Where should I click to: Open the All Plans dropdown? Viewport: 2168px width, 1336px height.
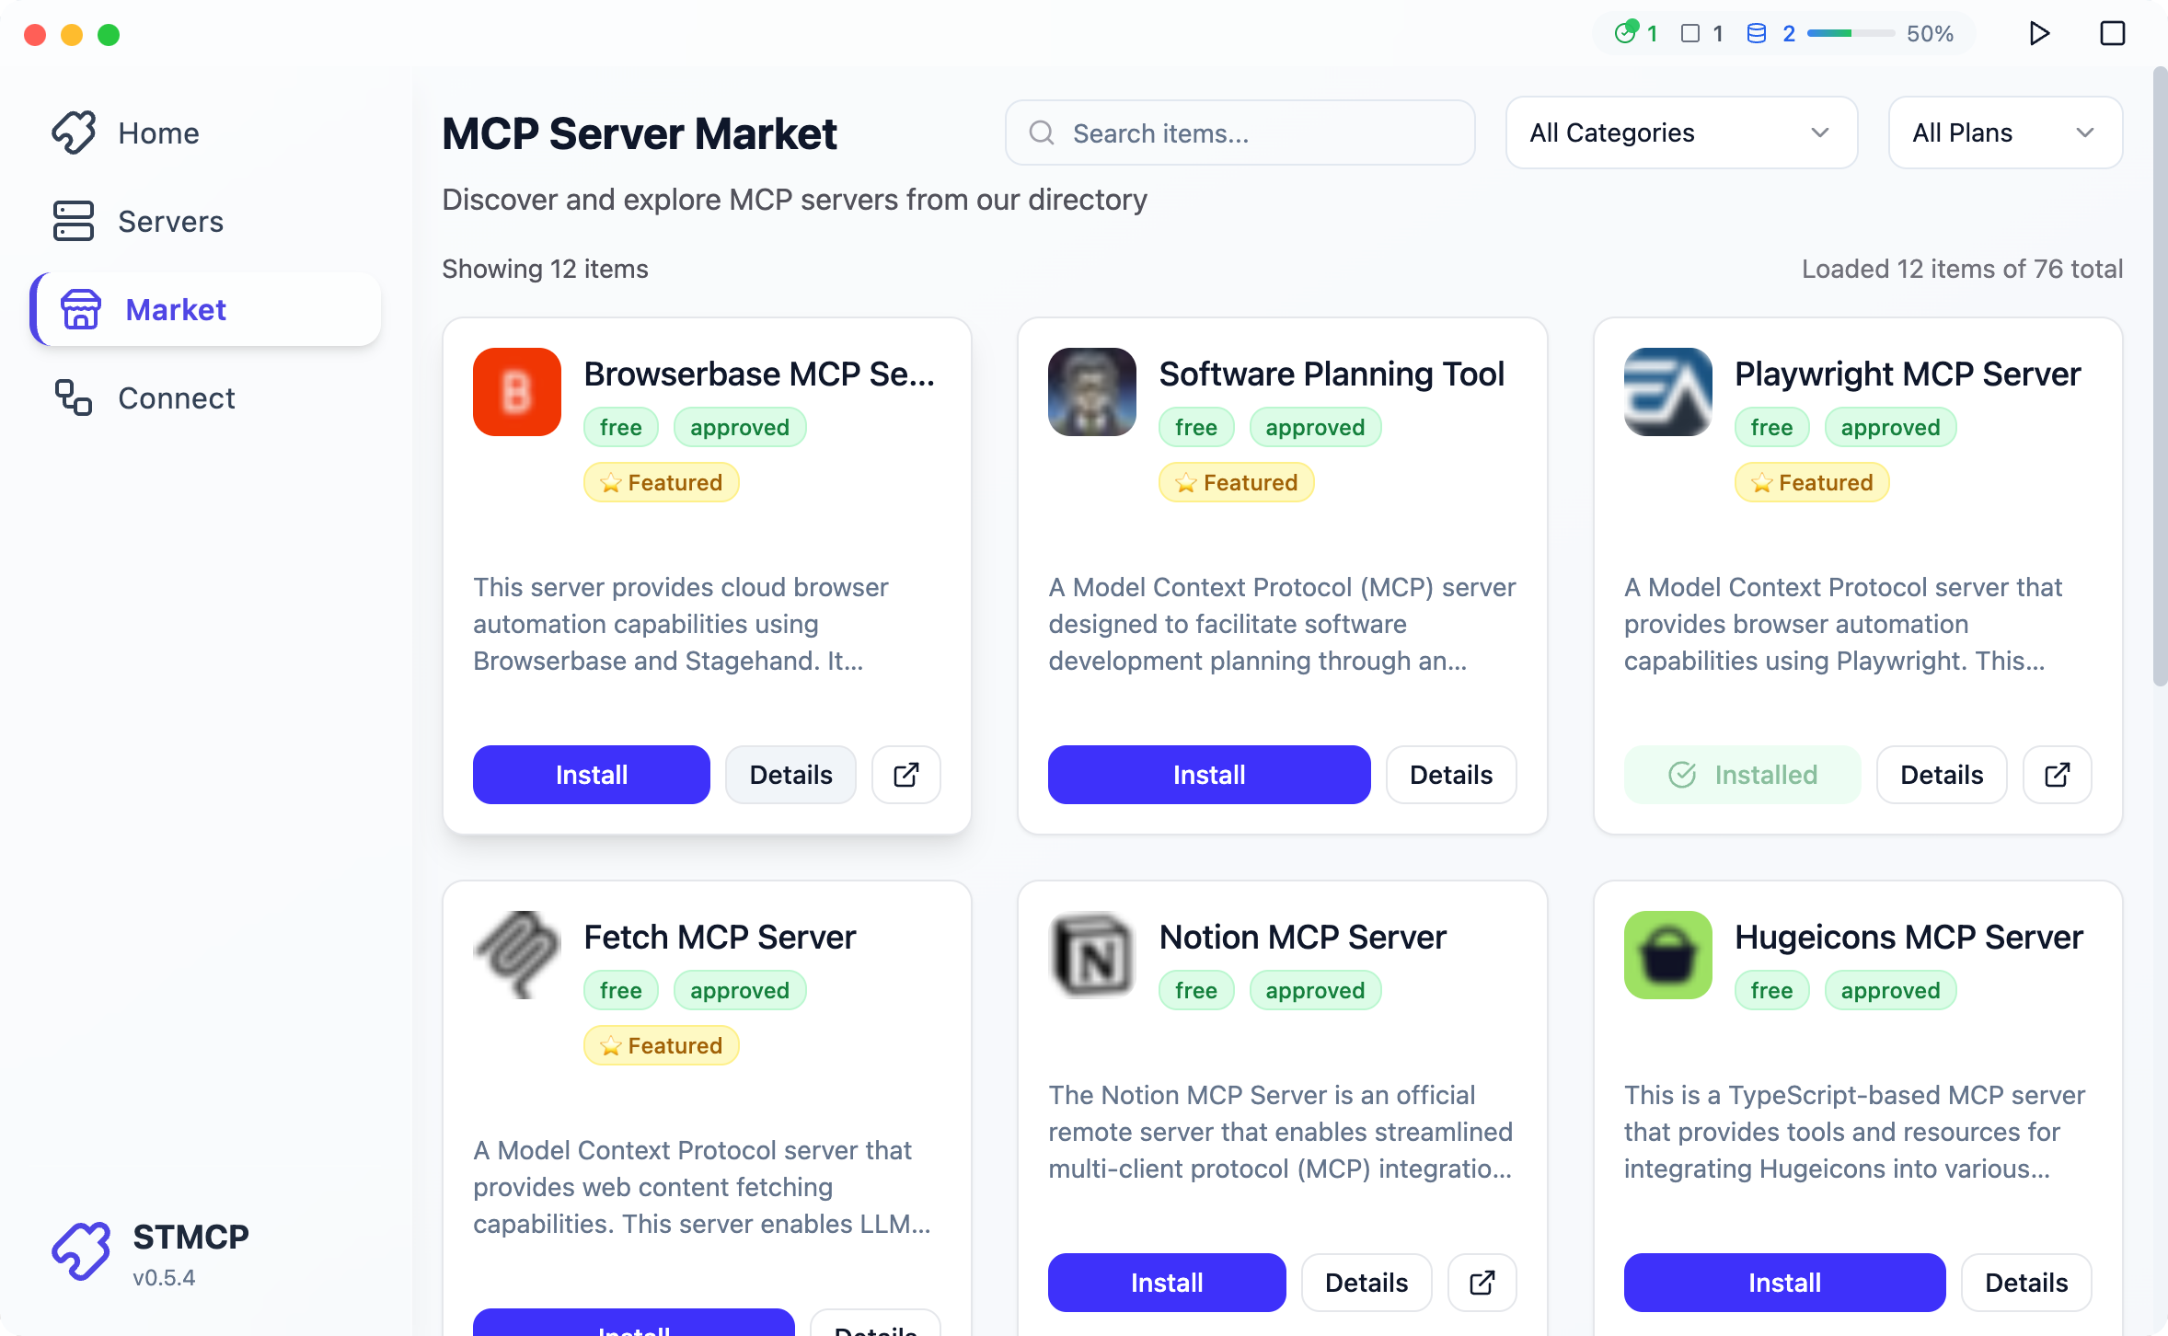point(2004,132)
